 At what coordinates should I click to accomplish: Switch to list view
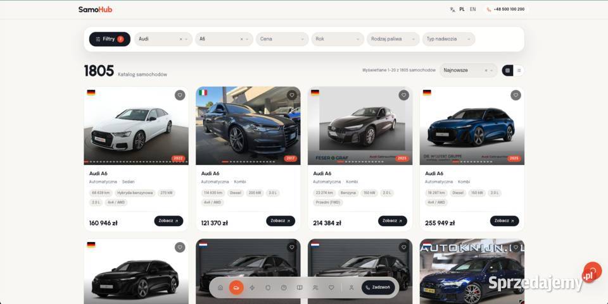(x=519, y=70)
